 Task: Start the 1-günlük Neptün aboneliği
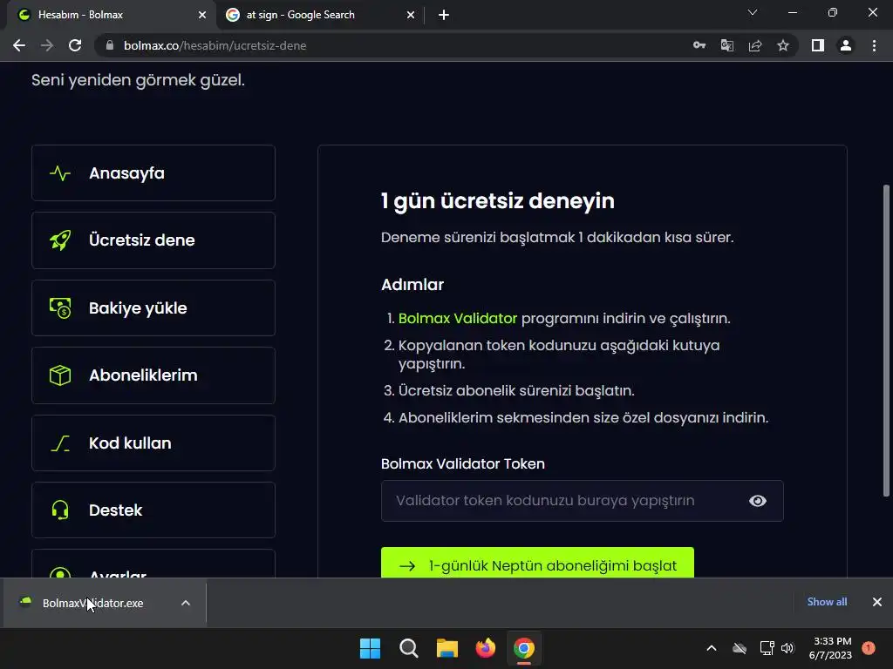[537, 564]
